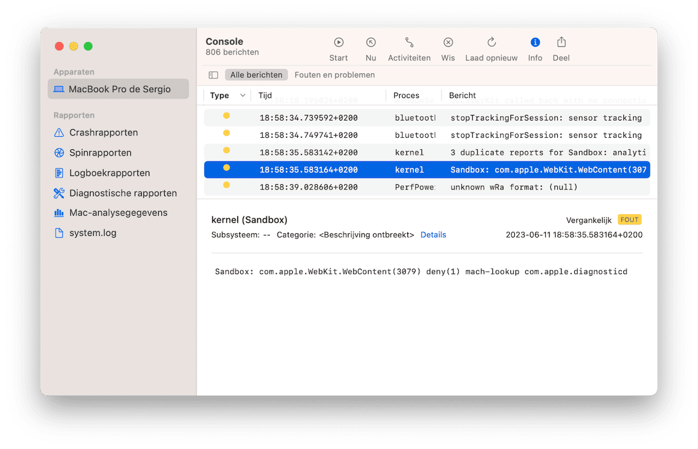Expand the Type column dropdown chevron
Screen dimensions: 698x449
point(243,95)
